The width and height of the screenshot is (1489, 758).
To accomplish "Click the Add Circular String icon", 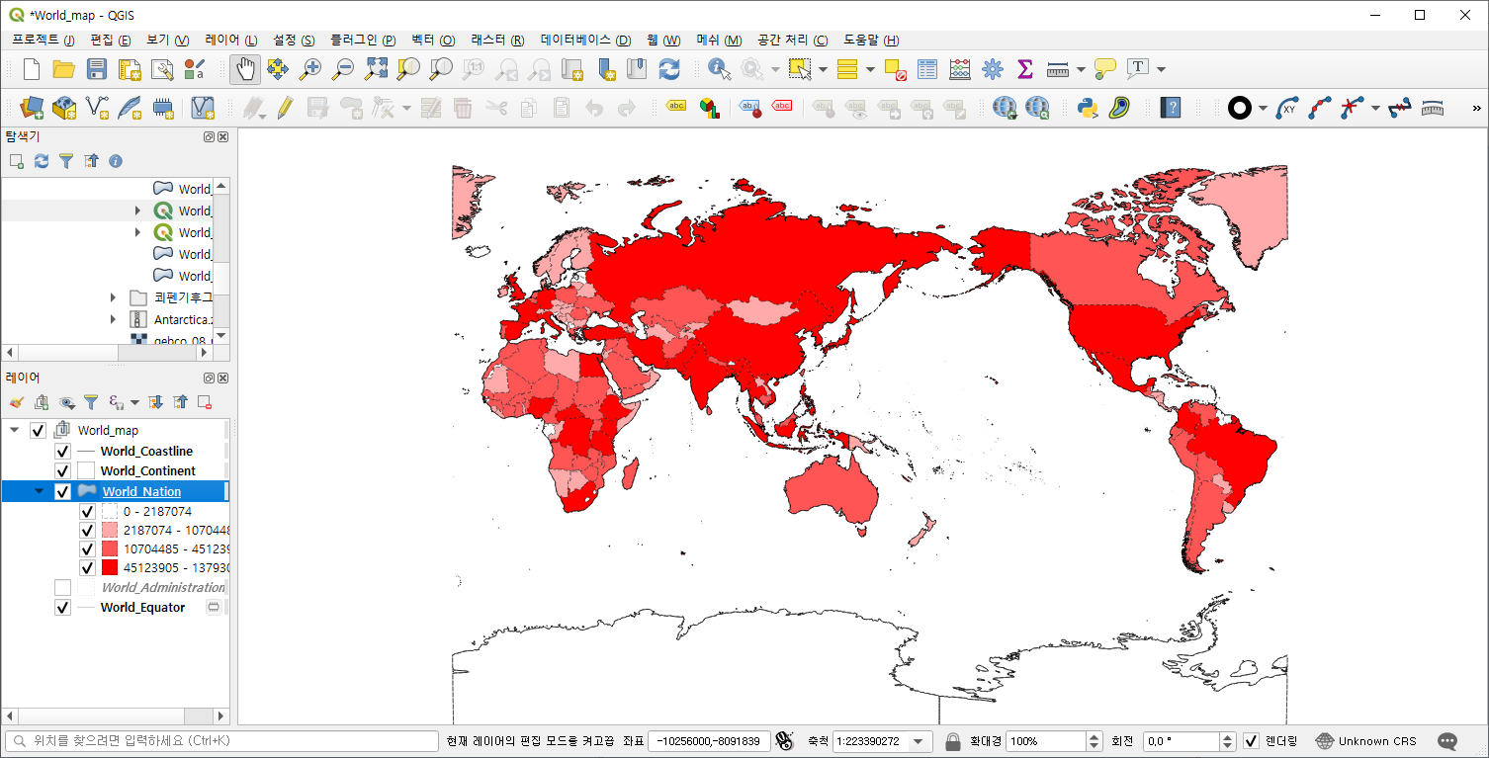I will [1286, 107].
